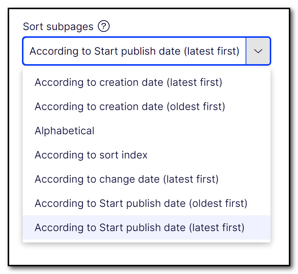Collapse dropdown using the chevron arrow
The height and width of the screenshot is (274, 298).
point(258,51)
